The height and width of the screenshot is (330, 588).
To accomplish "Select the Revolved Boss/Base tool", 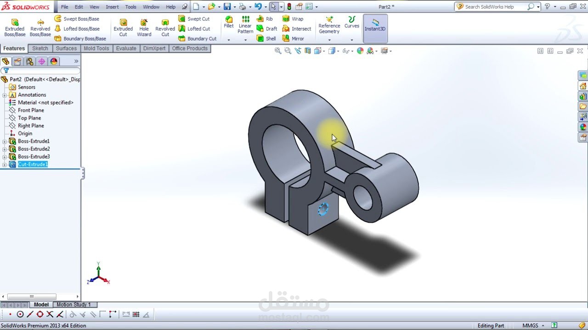I will click(x=40, y=28).
